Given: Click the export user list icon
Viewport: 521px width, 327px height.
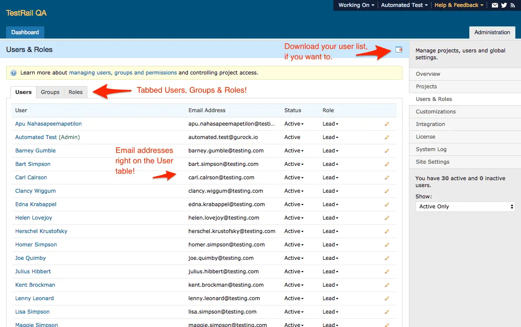Looking at the screenshot, I should [x=399, y=50].
